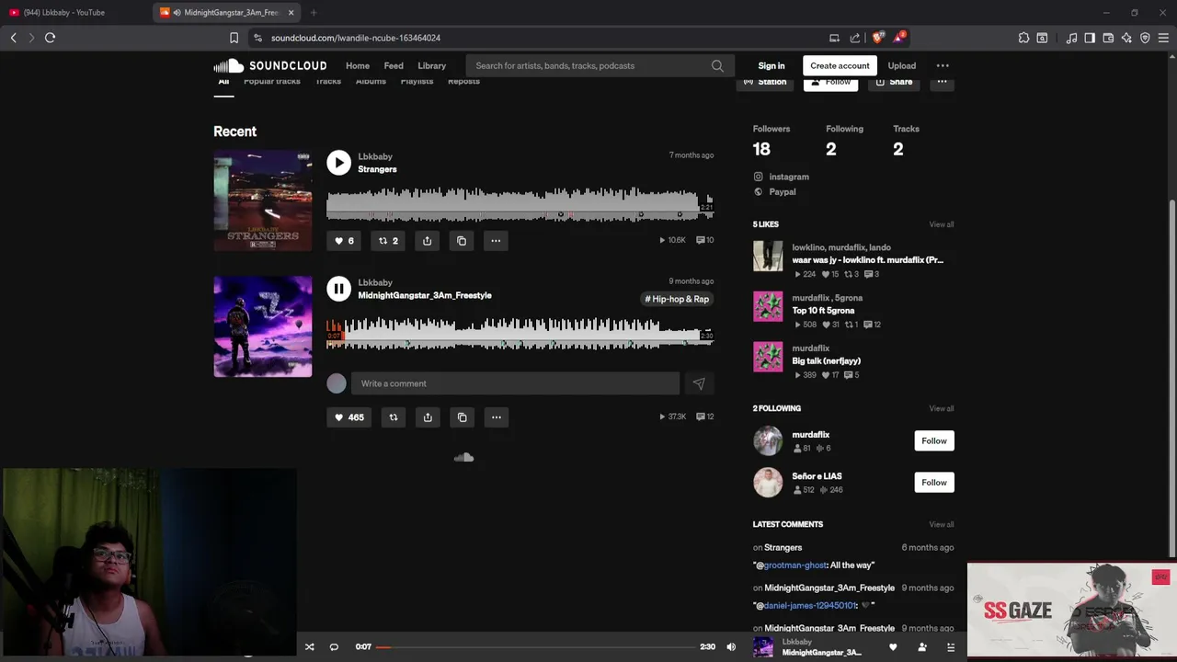Open the Home menu item
The image size is (1177, 662).
358,66
